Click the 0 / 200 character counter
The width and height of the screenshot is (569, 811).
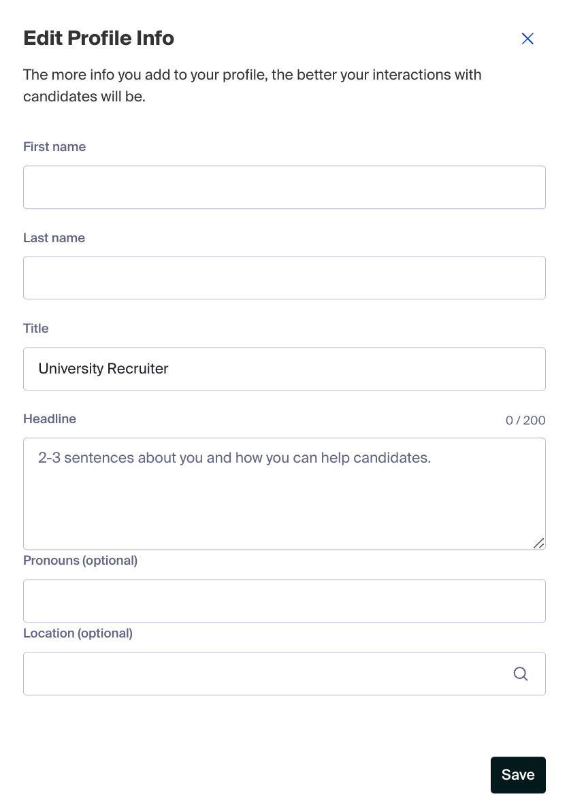(x=525, y=420)
